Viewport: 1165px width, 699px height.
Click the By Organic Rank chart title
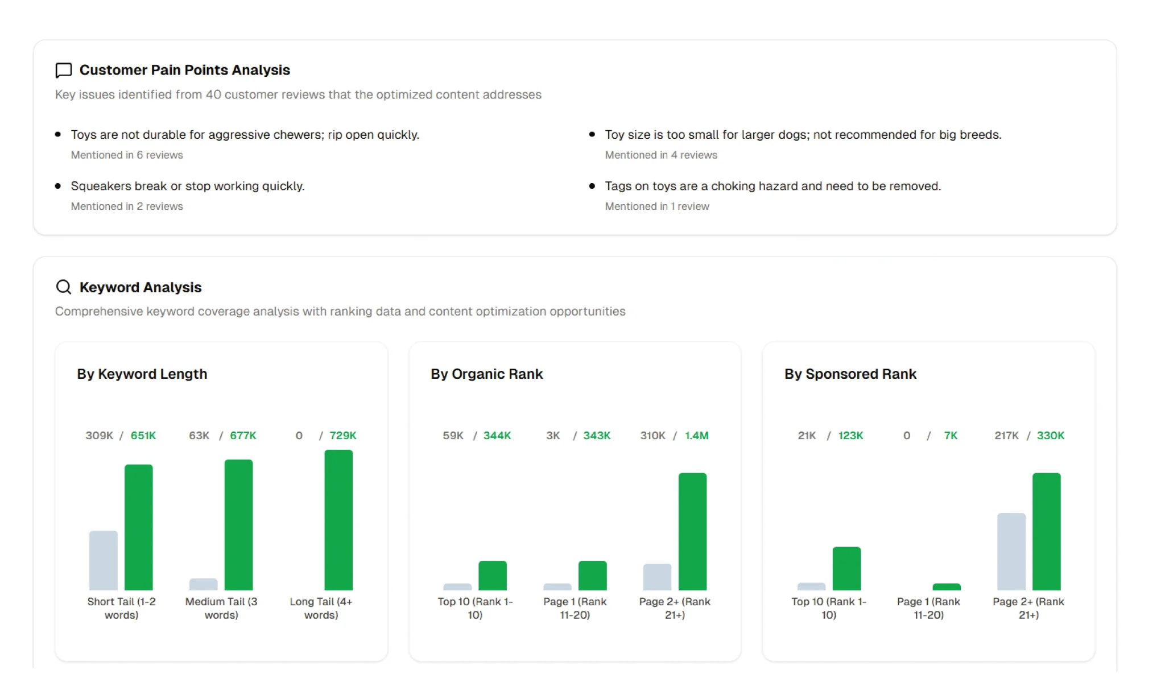tap(487, 374)
